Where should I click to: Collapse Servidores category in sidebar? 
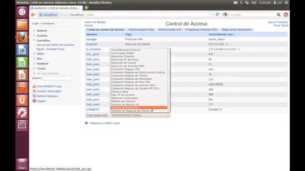pos(34,40)
